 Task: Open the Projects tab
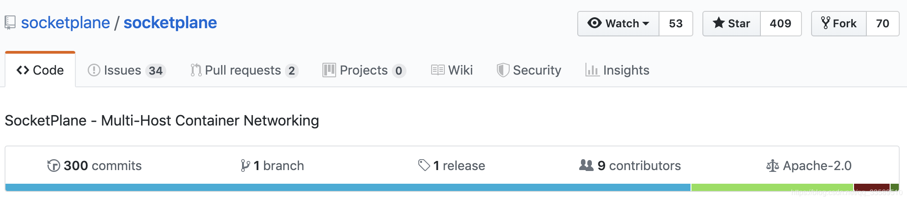click(364, 70)
